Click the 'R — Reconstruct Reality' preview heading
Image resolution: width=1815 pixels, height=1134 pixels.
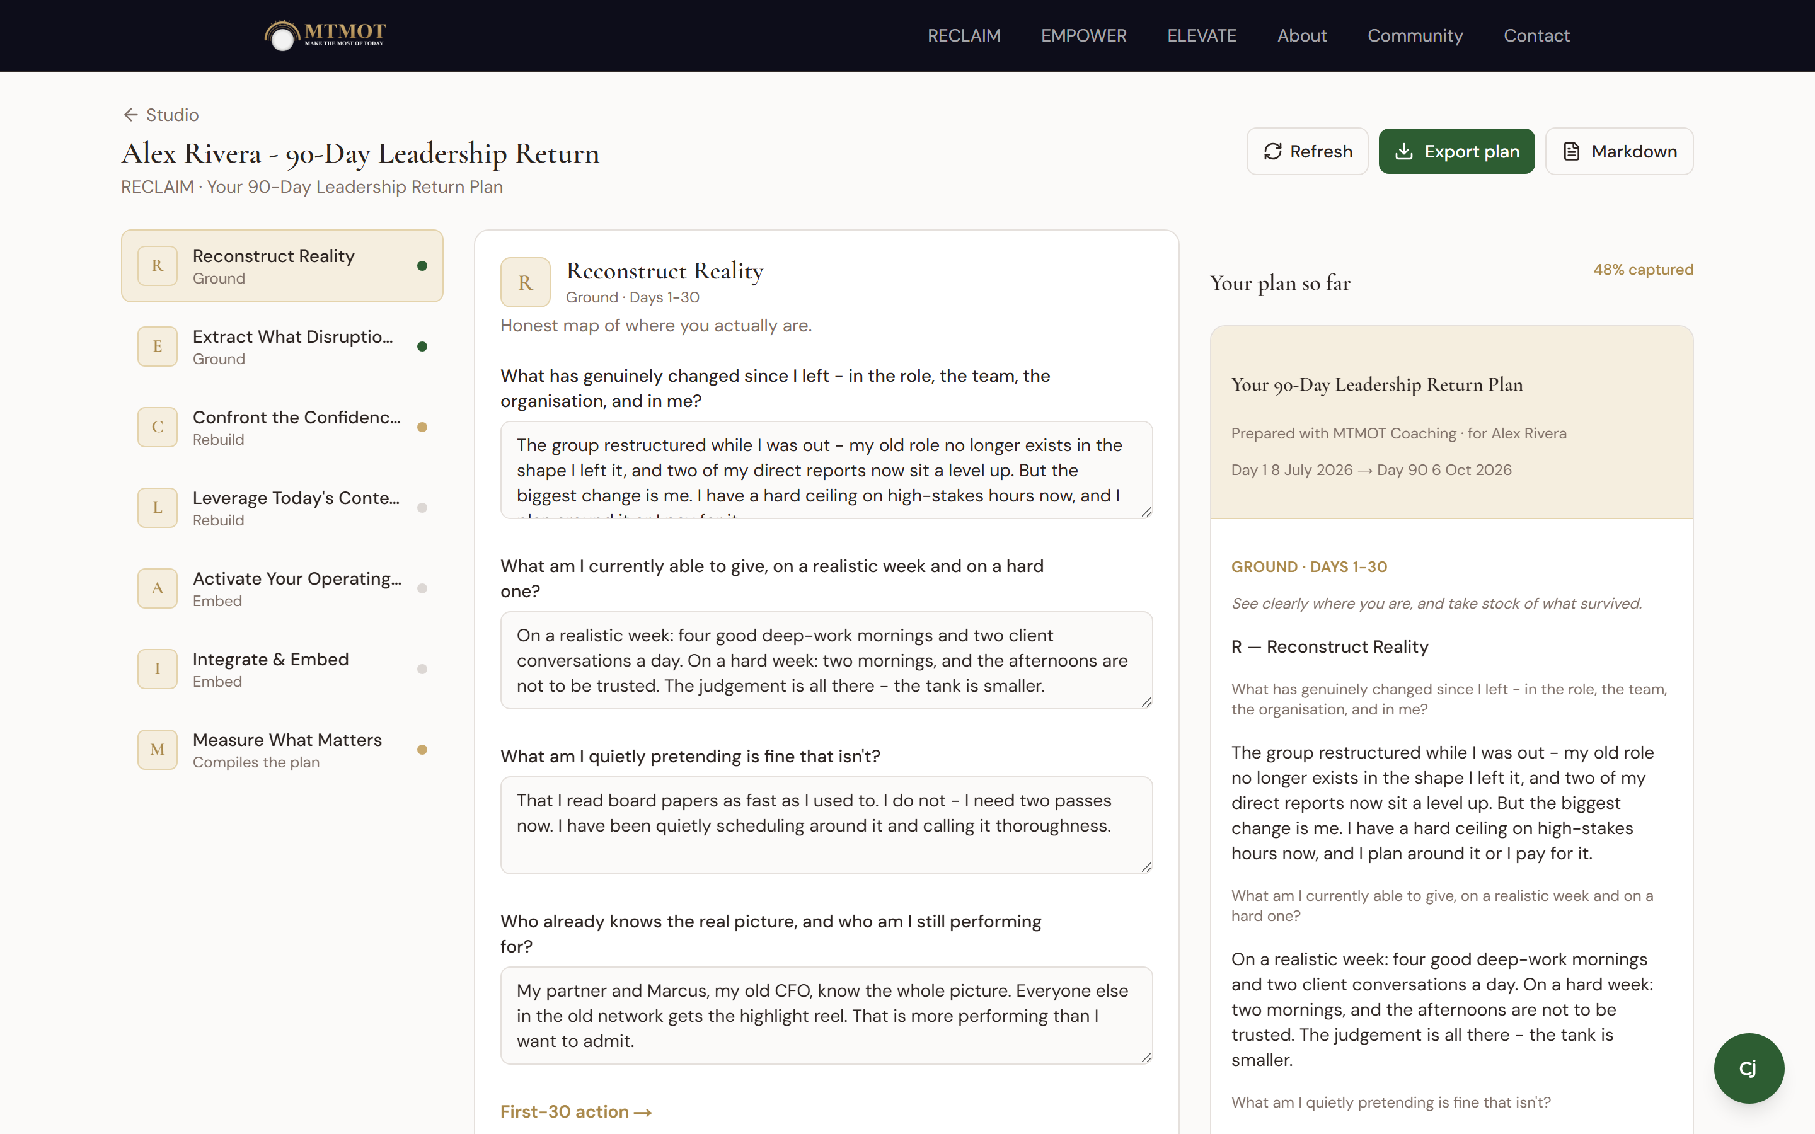point(1330,646)
